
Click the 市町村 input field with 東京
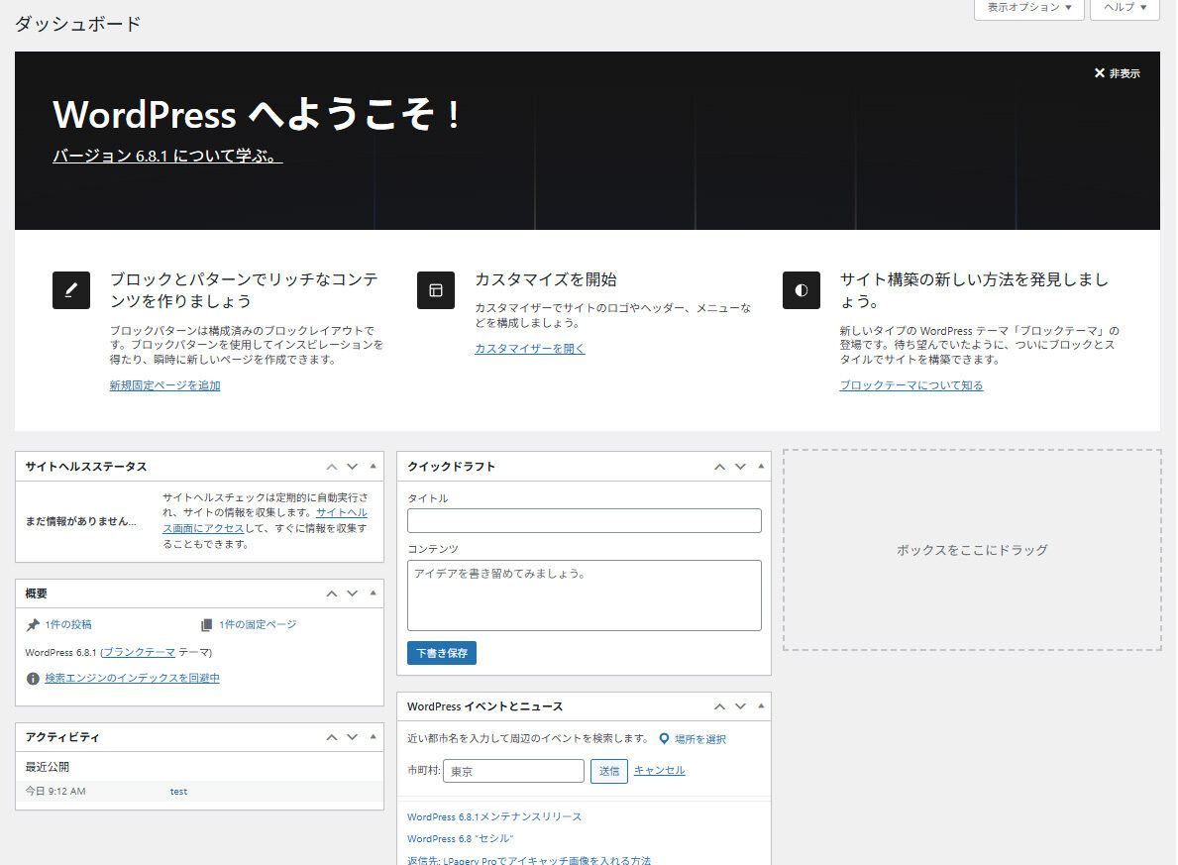(x=514, y=771)
